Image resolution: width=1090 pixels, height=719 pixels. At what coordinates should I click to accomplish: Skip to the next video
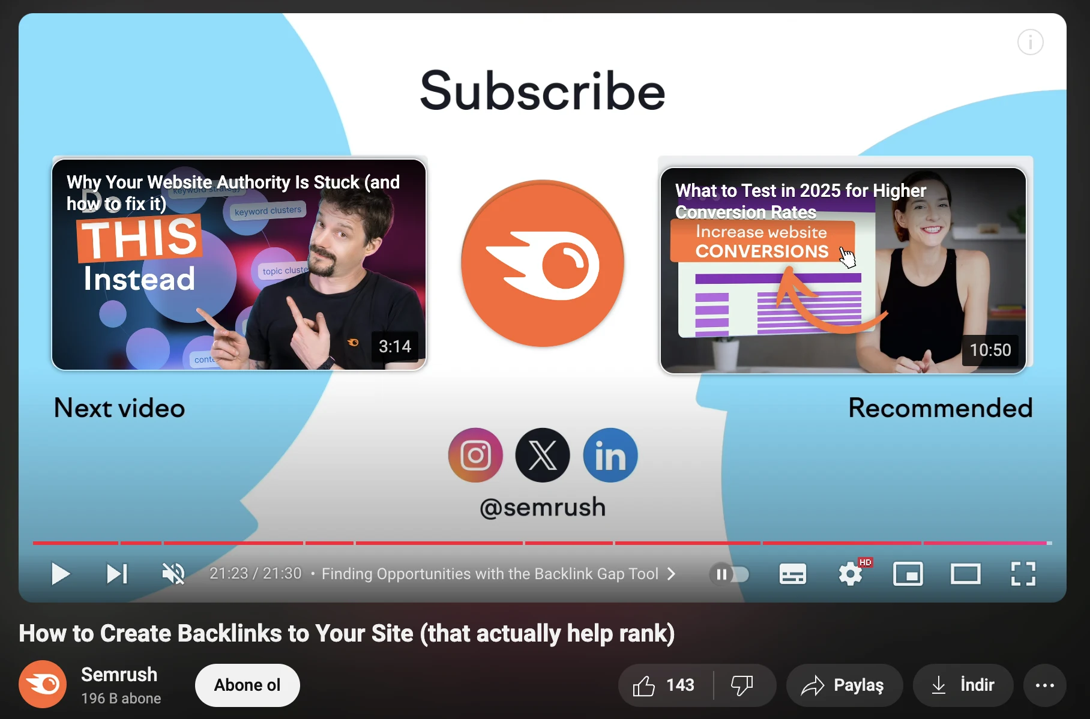point(117,574)
